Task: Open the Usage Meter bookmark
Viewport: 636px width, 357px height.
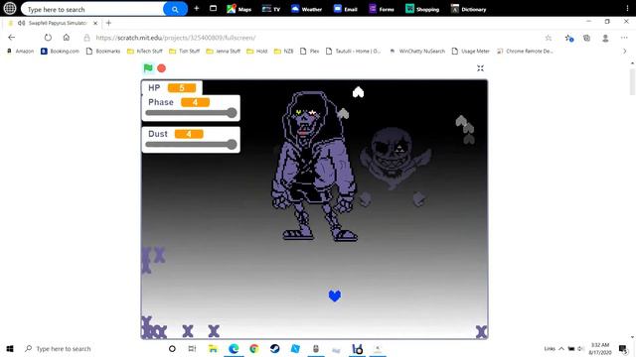Action: click(x=470, y=51)
